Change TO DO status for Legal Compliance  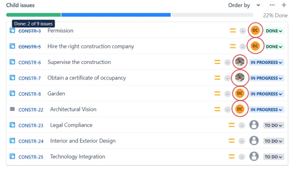click(273, 125)
